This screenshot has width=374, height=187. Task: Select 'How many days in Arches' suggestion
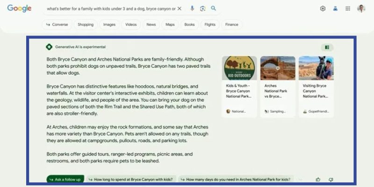(x=236, y=180)
